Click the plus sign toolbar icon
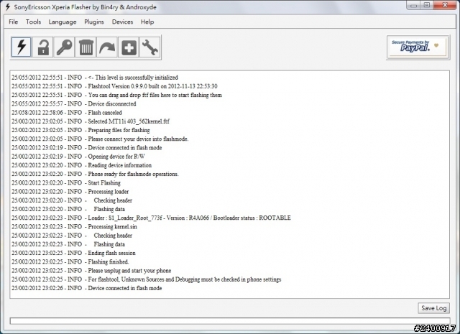The width and height of the screenshot is (460, 334). tap(129, 47)
